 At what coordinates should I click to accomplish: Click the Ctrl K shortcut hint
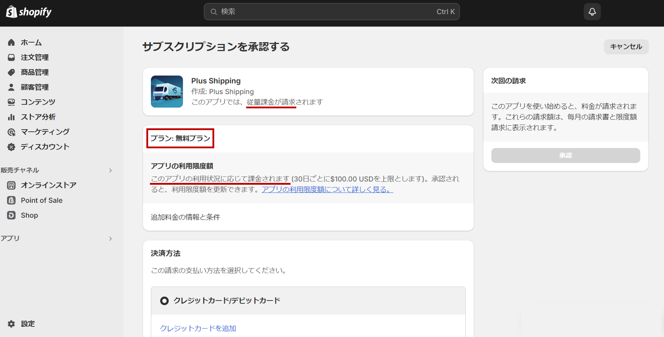click(446, 12)
